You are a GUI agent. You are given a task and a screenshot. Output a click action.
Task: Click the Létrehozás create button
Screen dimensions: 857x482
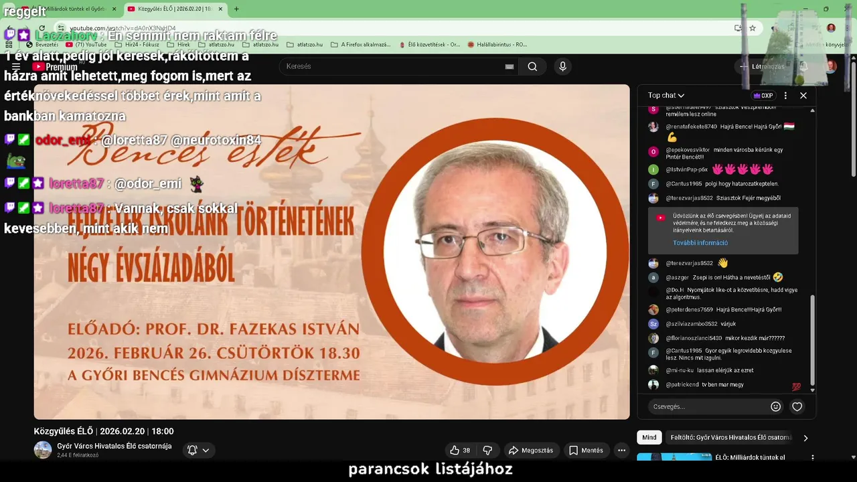tap(762, 66)
